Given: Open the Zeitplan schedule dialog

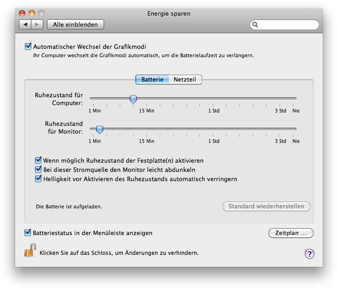Looking at the screenshot, I should pyautogui.click(x=291, y=233).
